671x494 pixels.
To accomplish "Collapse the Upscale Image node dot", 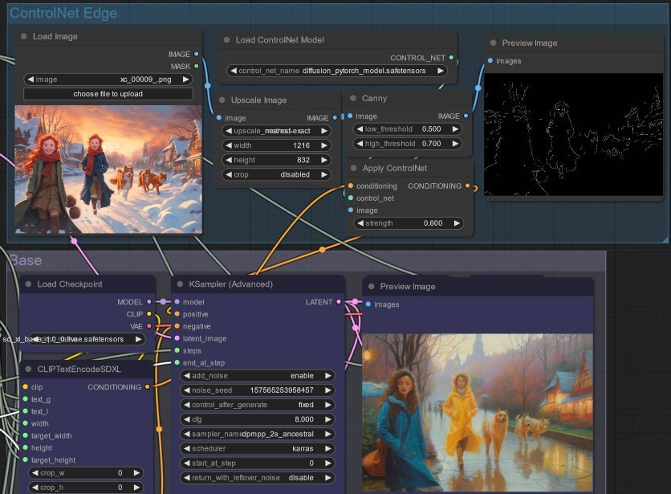I will pyautogui.click(x=222, y=100).
